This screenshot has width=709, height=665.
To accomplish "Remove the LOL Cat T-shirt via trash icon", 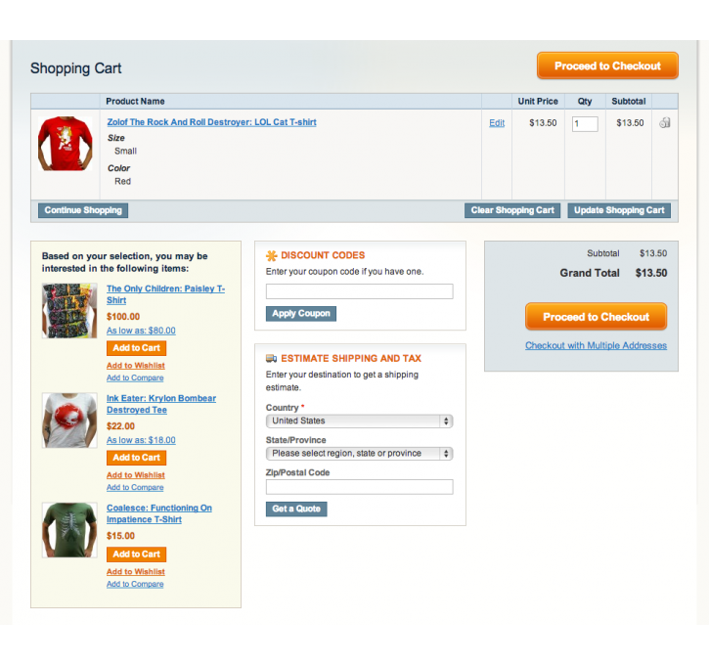I will 665,122.
